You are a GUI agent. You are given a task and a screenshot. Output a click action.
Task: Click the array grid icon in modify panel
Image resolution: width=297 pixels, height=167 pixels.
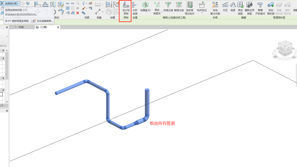[68, 8]
